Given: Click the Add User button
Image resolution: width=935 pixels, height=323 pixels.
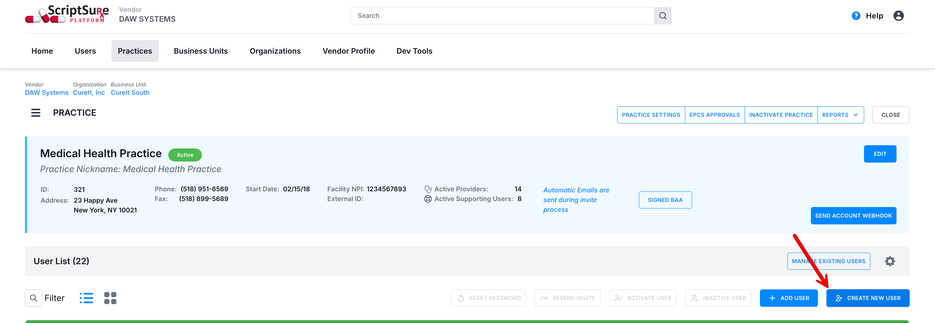Looking at the screenshot, I should pos(788,298).
